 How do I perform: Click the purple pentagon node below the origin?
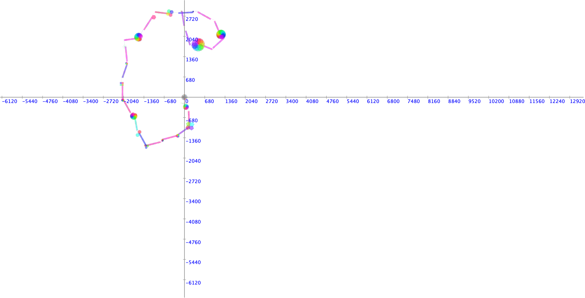191,128
